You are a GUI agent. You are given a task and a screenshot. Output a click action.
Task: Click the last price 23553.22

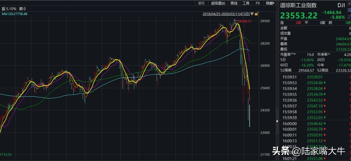coord(299,16)
